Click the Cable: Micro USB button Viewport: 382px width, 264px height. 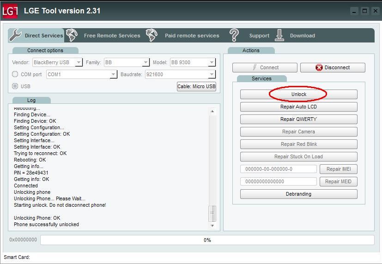click(x=196, y=86)
